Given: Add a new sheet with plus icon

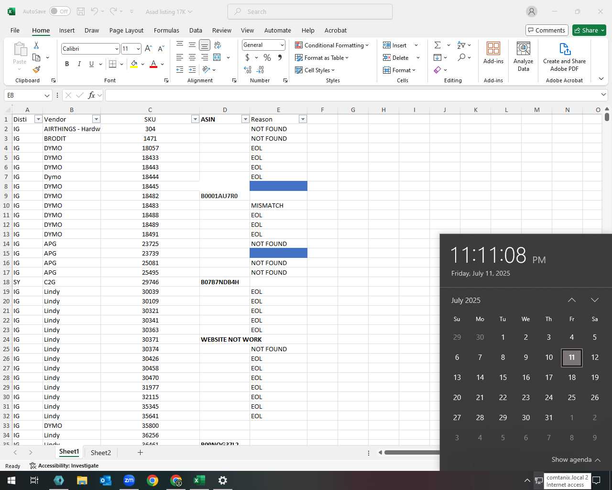Looking at the screenshot, I should point(140,452).
